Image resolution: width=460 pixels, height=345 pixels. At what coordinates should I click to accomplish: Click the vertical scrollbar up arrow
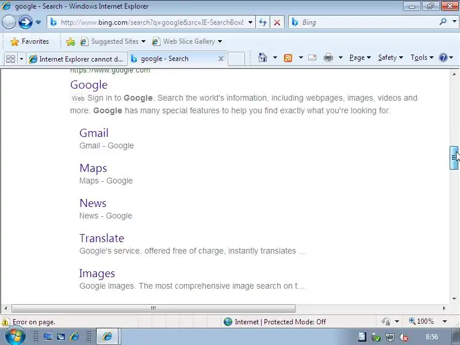pos(454,74)
